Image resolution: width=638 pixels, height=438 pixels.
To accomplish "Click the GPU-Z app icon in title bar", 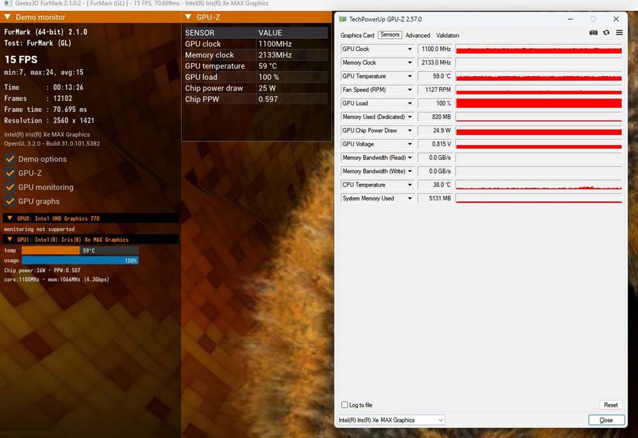I will click(x=343, y=19).
